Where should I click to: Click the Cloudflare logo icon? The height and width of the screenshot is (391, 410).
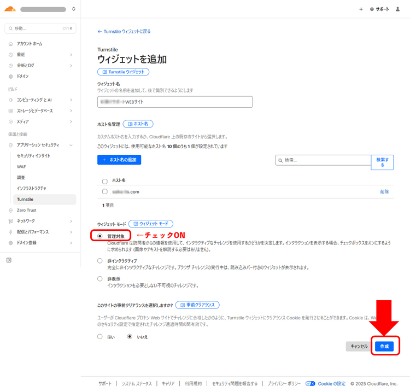10,9
